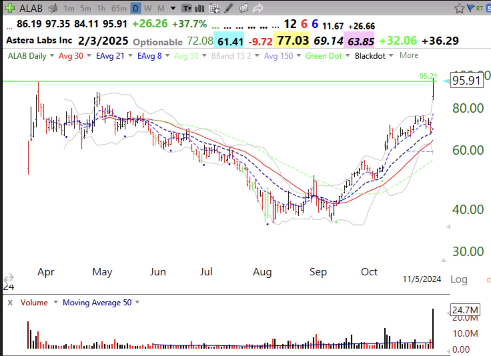Click the 24.7M volume value box
This screenshot has height=356, width=491.
coord(465,310)
